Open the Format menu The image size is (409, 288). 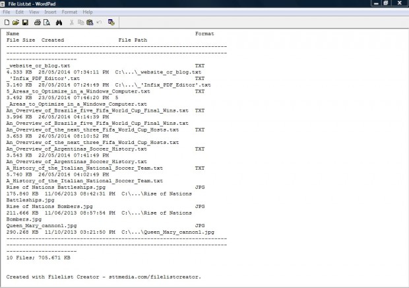69,12
